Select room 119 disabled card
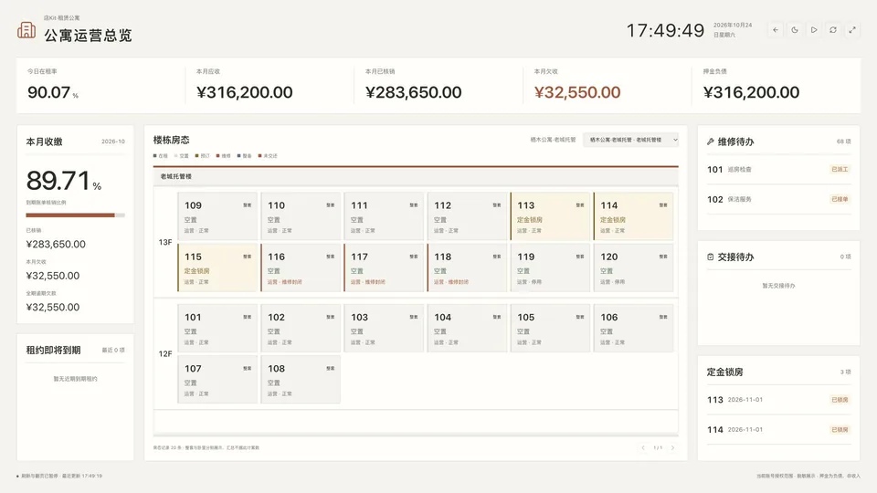The image size is (877, 493). tap(550, 267)
